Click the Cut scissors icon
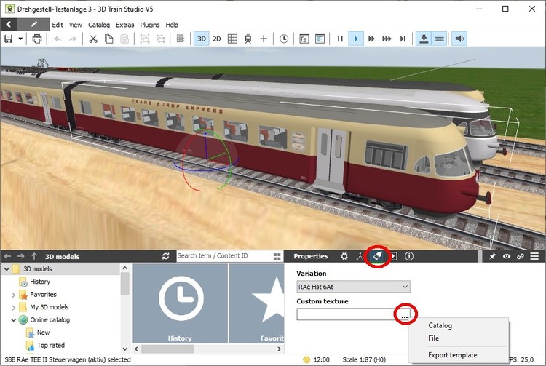The height and width of the screenshot is (366, 546). point(93,39)
